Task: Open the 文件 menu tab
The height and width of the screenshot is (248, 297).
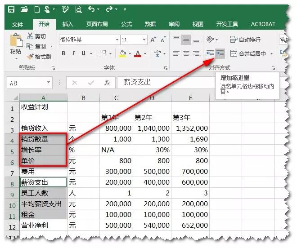Action: coord(18,24)
